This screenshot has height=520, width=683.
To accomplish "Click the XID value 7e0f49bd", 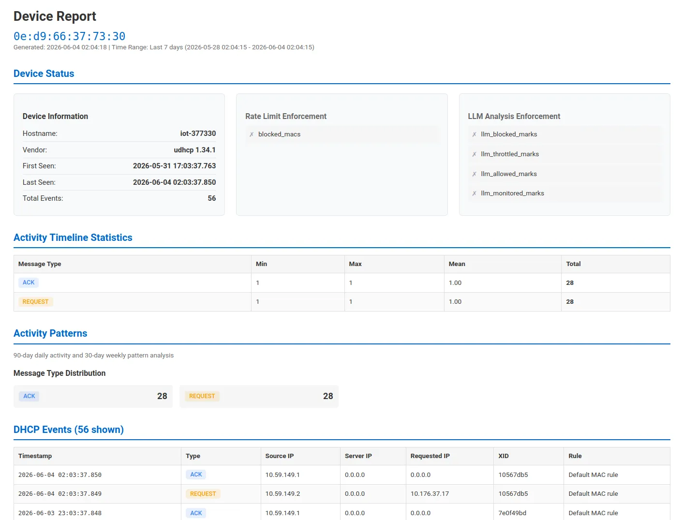I will point(512,513).
